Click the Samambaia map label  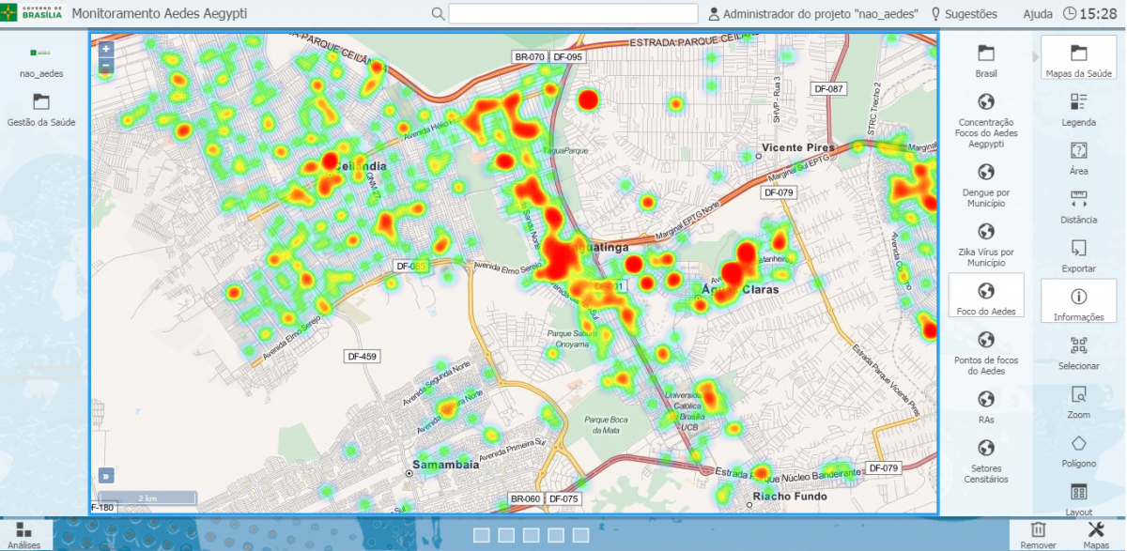[x=447, y=465]
